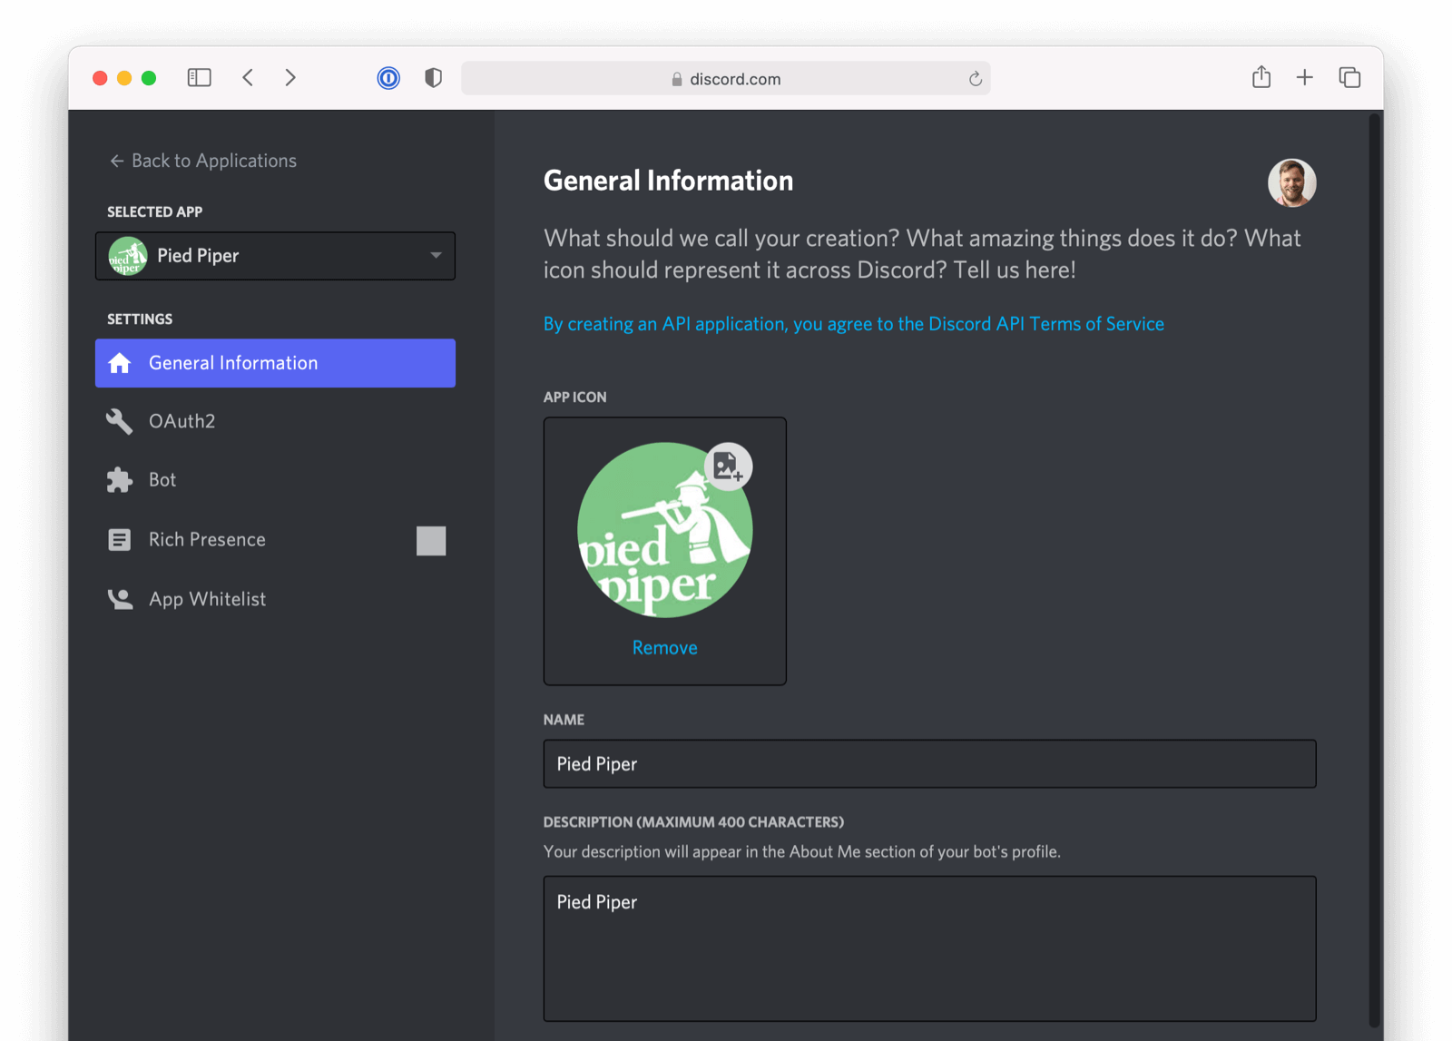Open the 1Password extension icon
The width and height of the screenshot is (1452, 1041).
388,78
